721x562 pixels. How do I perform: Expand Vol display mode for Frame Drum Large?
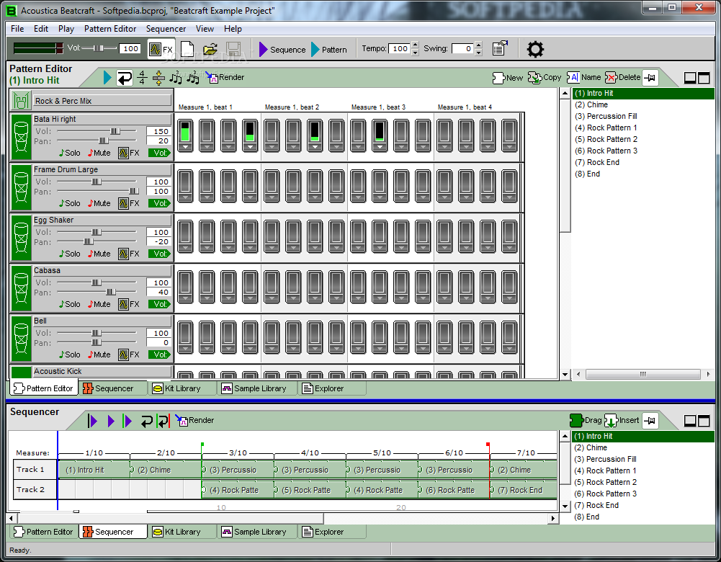click(159, 203)
